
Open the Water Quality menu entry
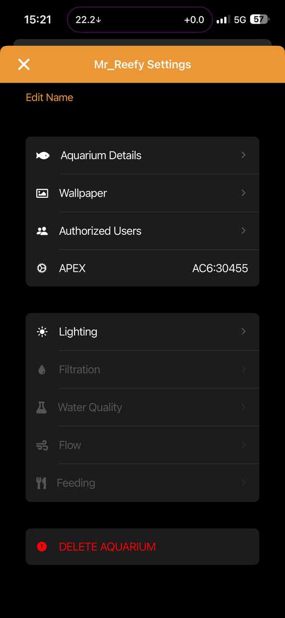point(142,407)
